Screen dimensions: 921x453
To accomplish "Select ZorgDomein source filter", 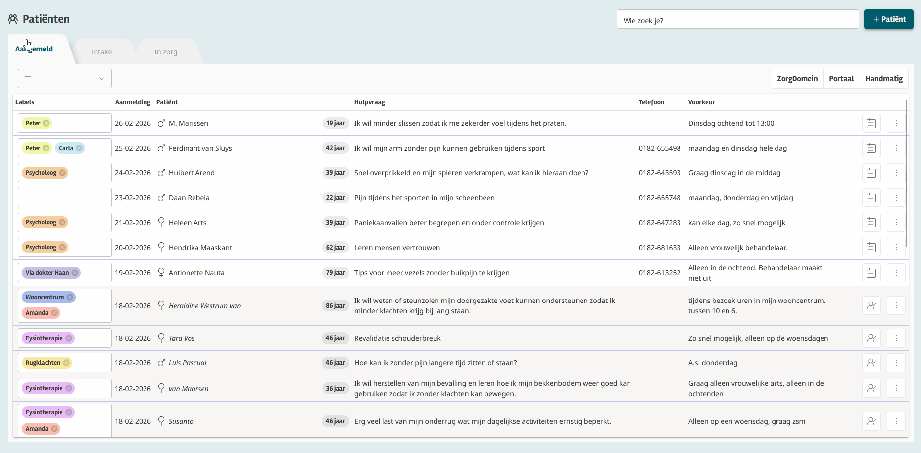I will 797,79.
